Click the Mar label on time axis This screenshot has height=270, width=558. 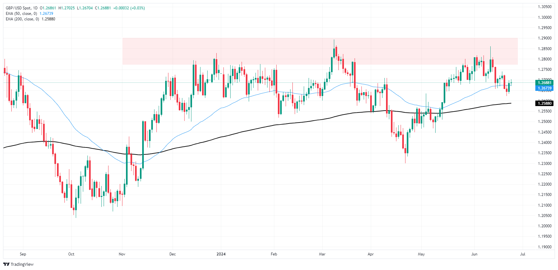point(322,254)
